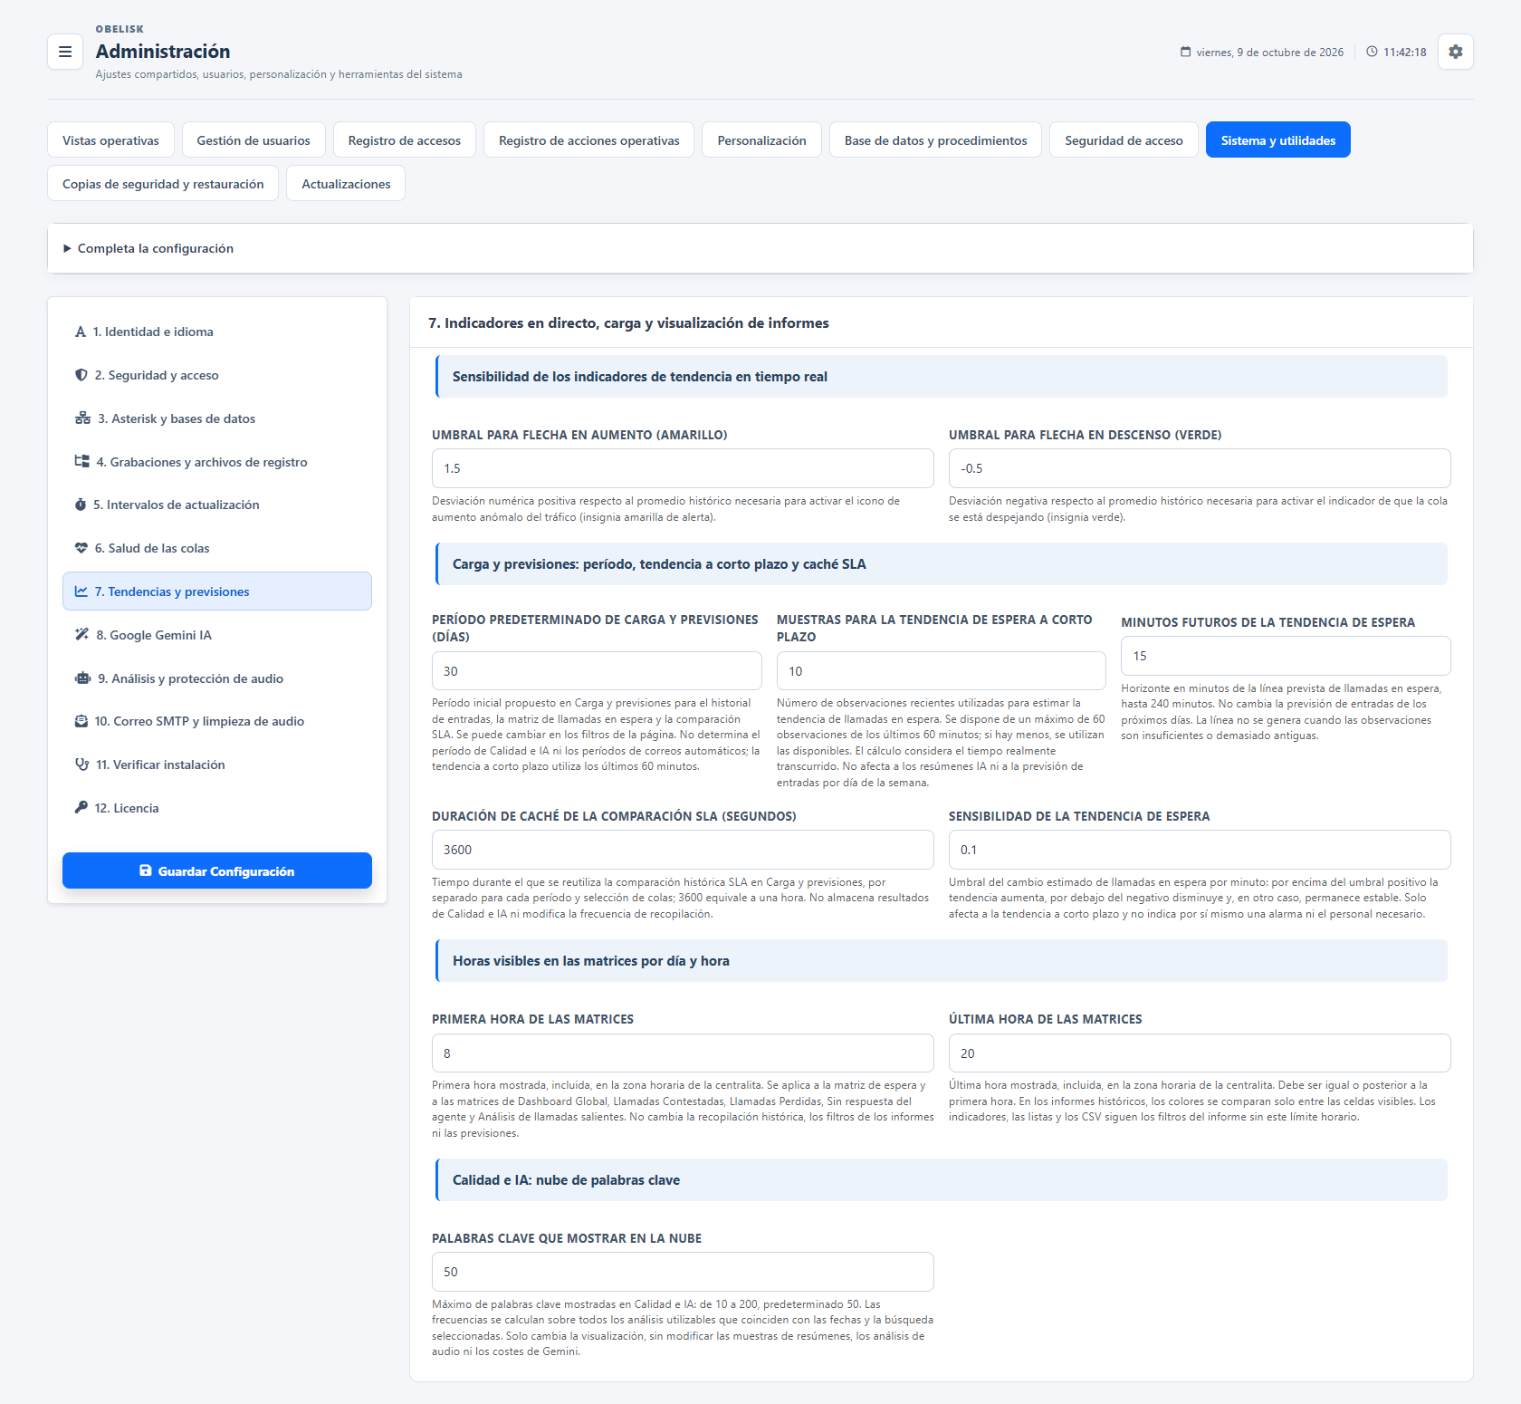This screenshot has height=1404, width=1521.
Task: Focus the Primera hora de las matrices field
Action: tap(683, 1053)
